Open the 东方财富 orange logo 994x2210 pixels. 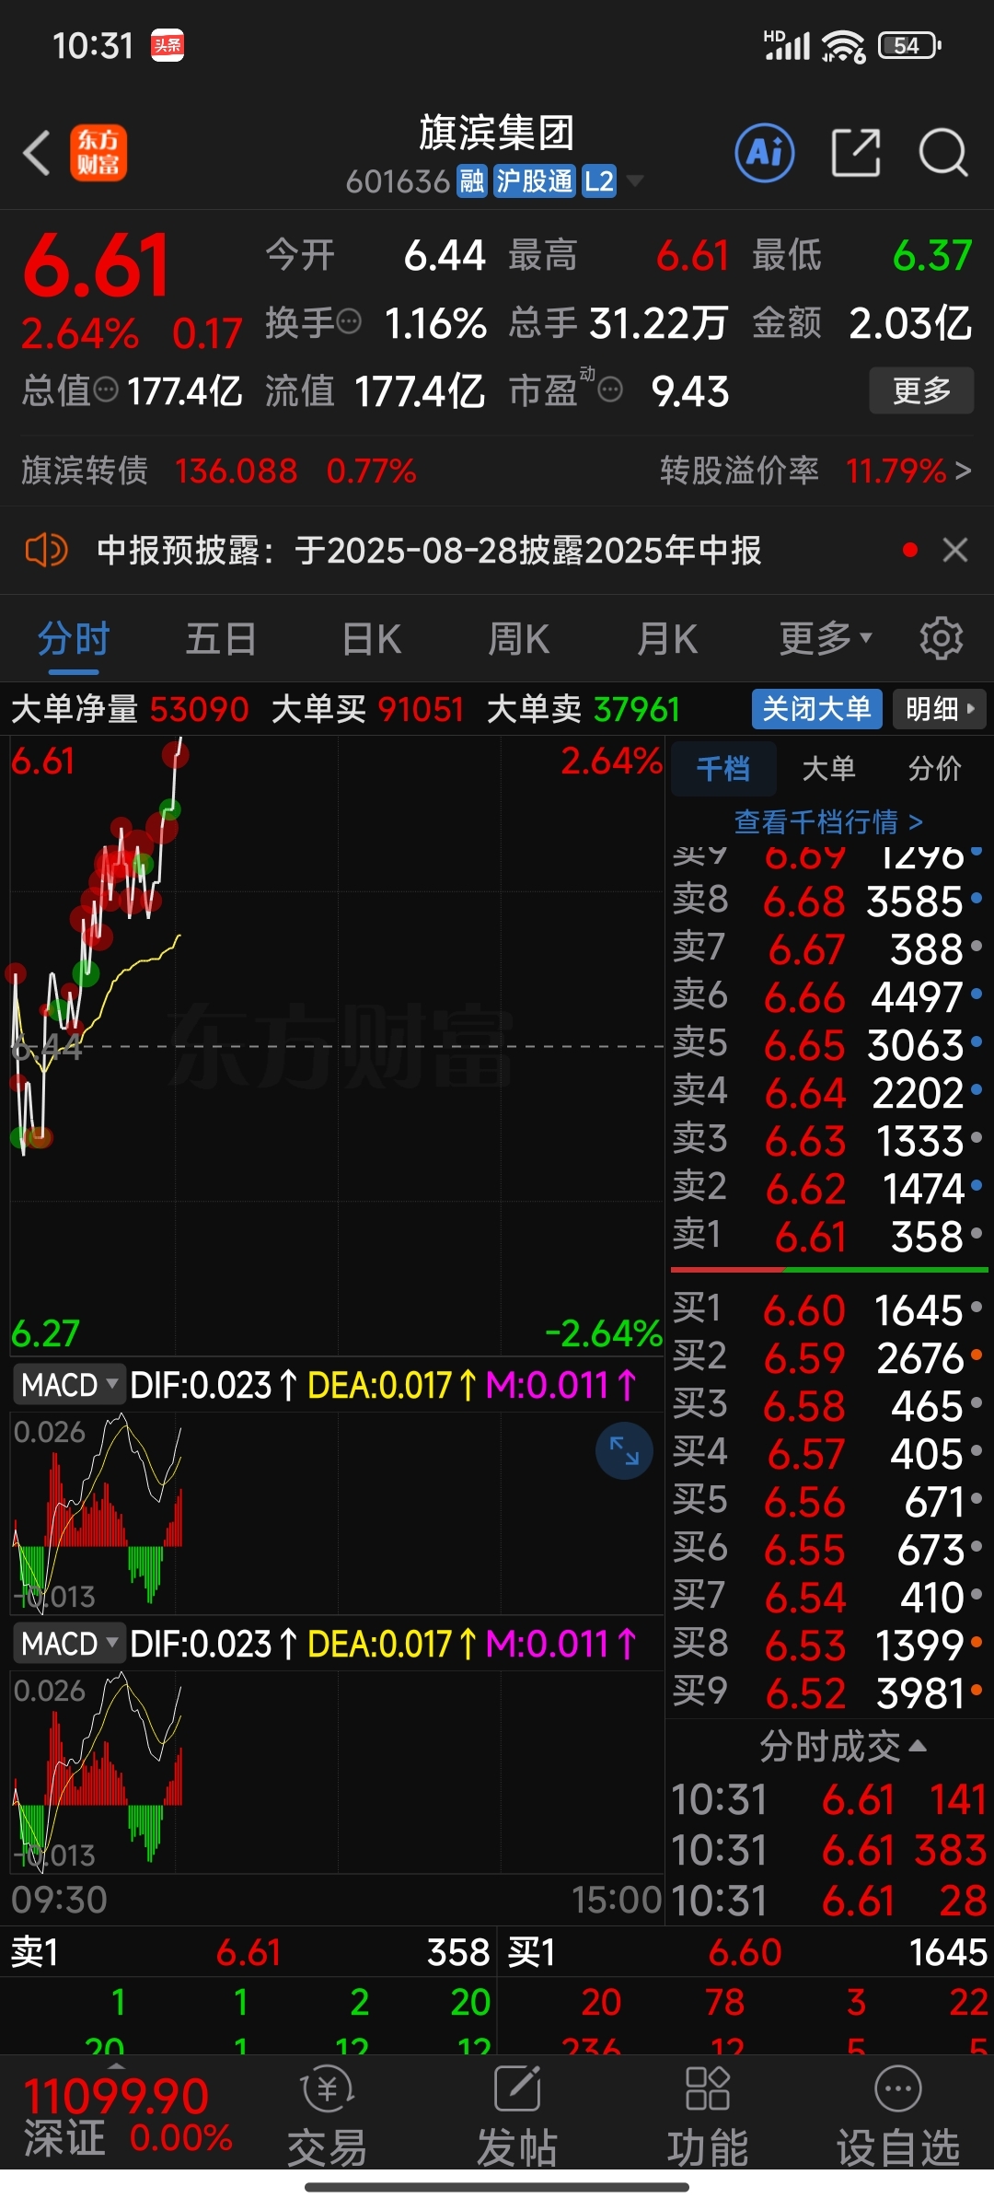pyautogui.click(x=98, y=153)
